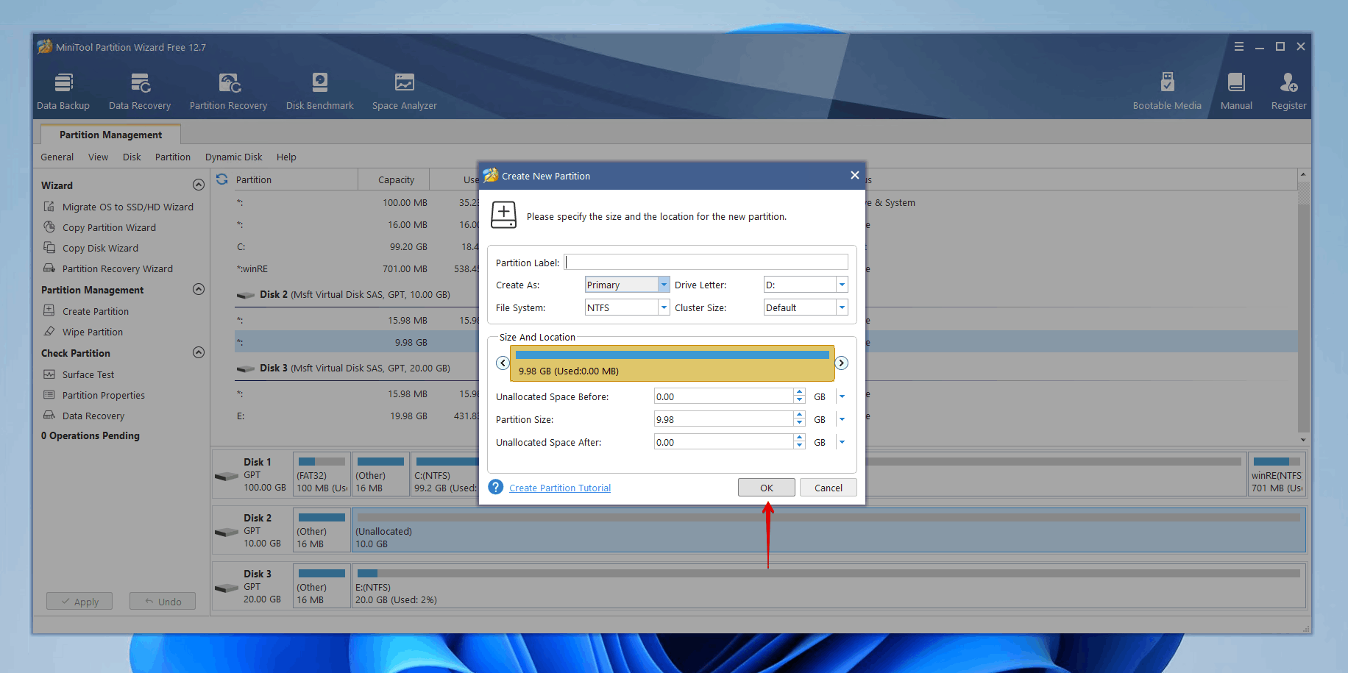Open Partition Recovery tool

(228, 91)
